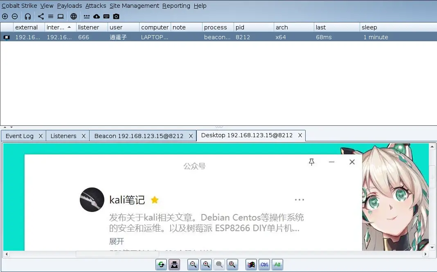Click the globe web log icon

[74, 16]
